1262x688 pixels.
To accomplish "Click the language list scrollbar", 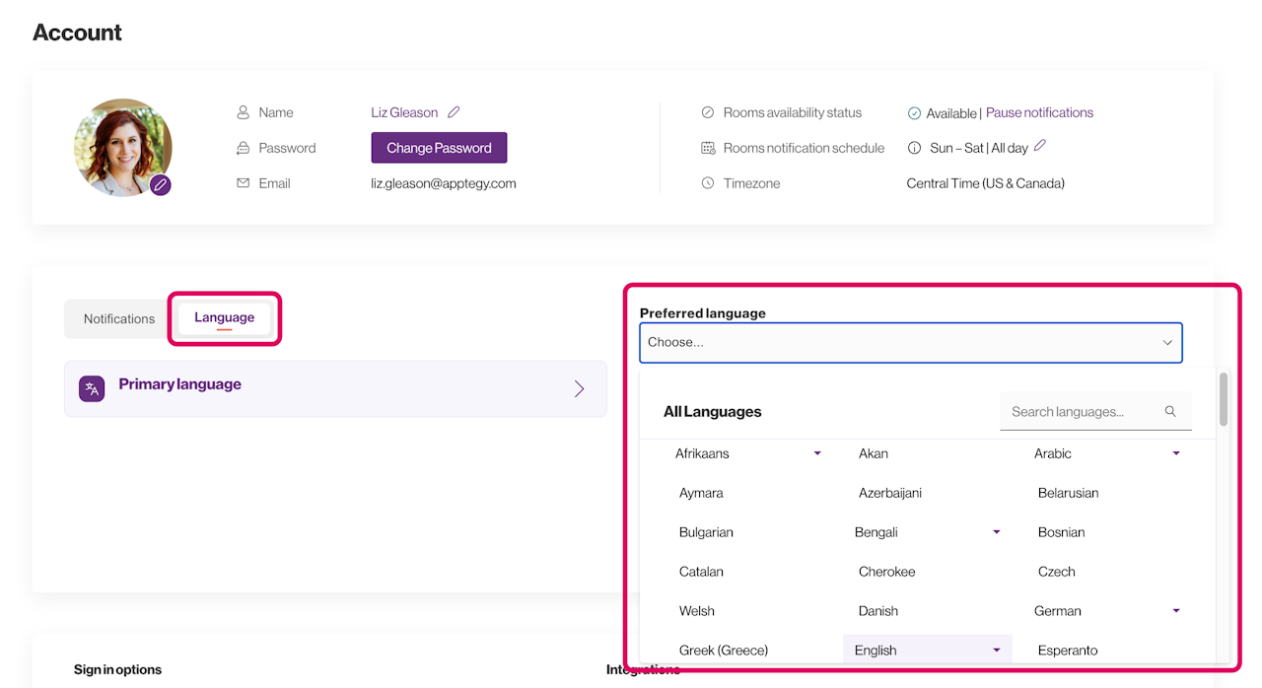I will [x=1224, y=399].
